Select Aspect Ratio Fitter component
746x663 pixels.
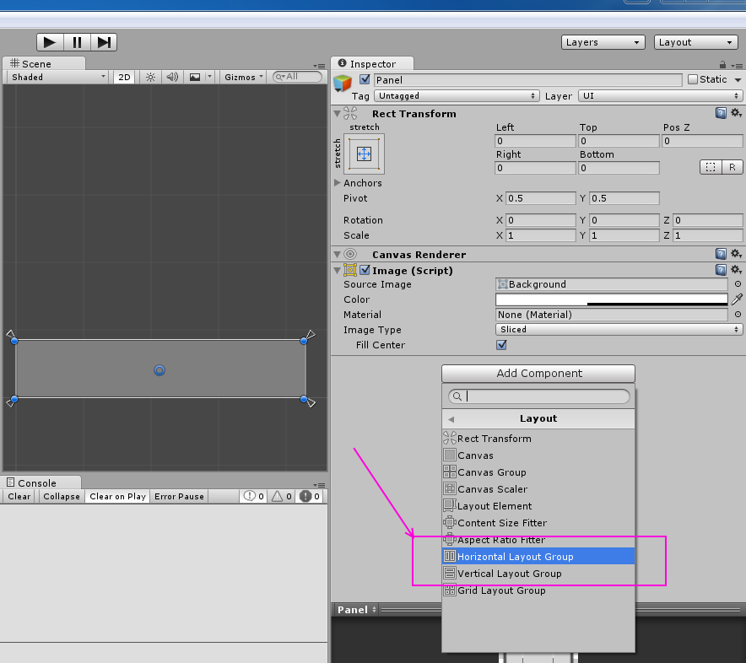pyautogui.click(x=538, y=540)
